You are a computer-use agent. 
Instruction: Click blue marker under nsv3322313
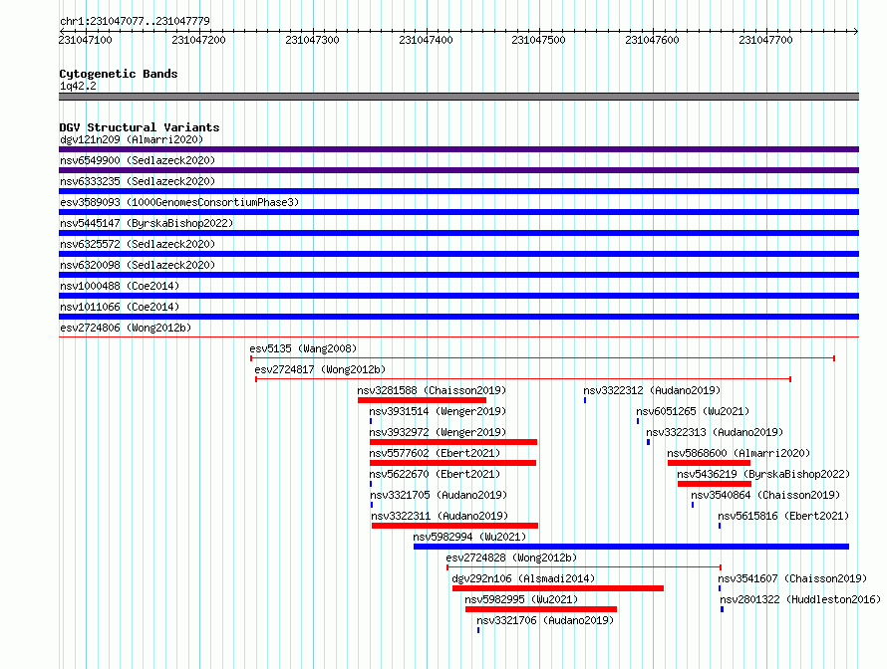[648, 442]
